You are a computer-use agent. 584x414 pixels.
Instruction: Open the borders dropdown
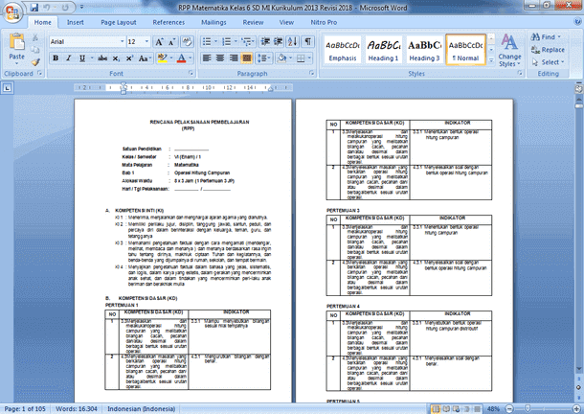[x=309, y=58]
